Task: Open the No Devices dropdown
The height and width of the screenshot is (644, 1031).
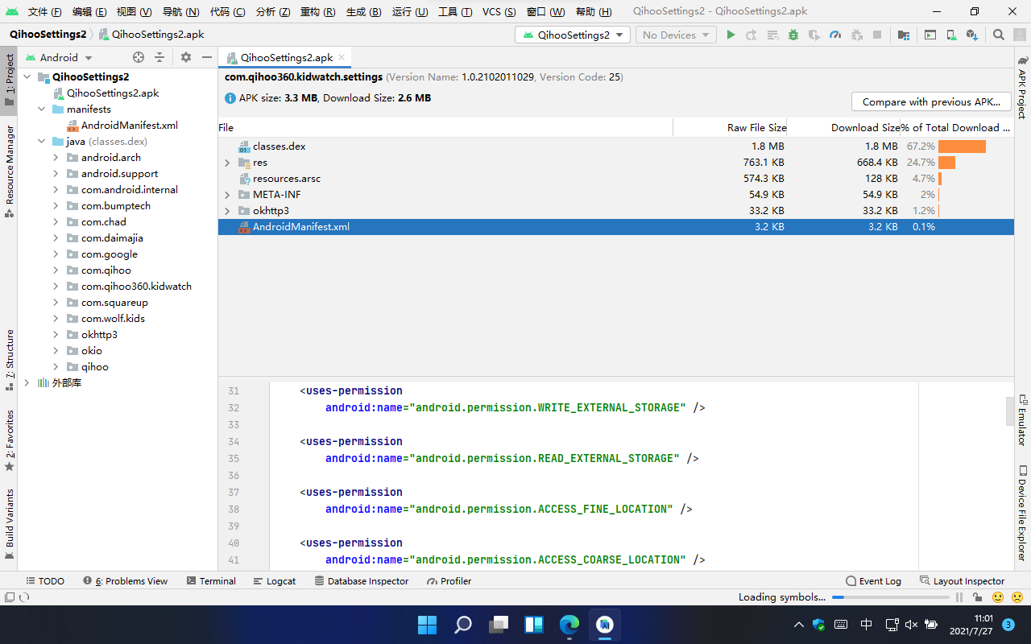Action: [676, 35]
